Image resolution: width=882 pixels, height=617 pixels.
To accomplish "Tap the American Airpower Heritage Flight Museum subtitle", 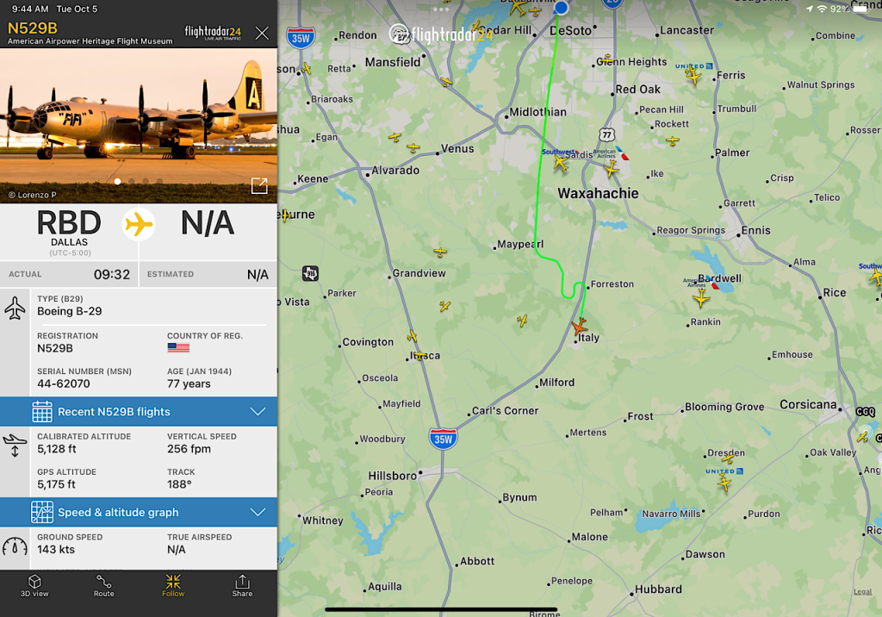I will pos(90,41).
